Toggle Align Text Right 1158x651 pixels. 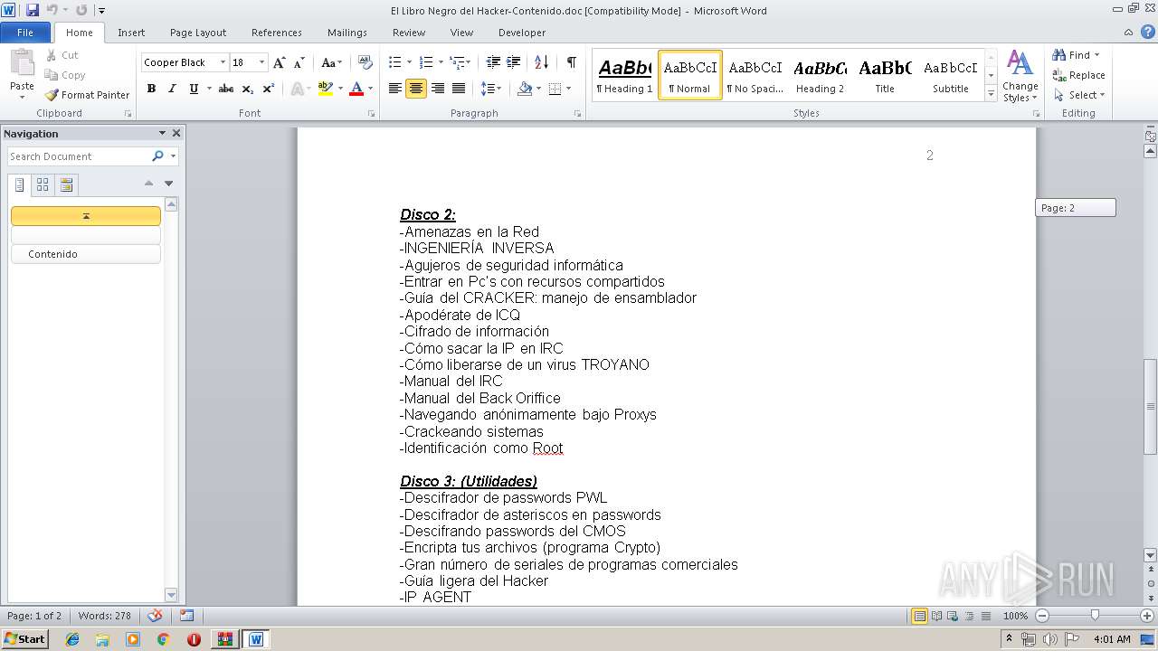click(438, 89)
